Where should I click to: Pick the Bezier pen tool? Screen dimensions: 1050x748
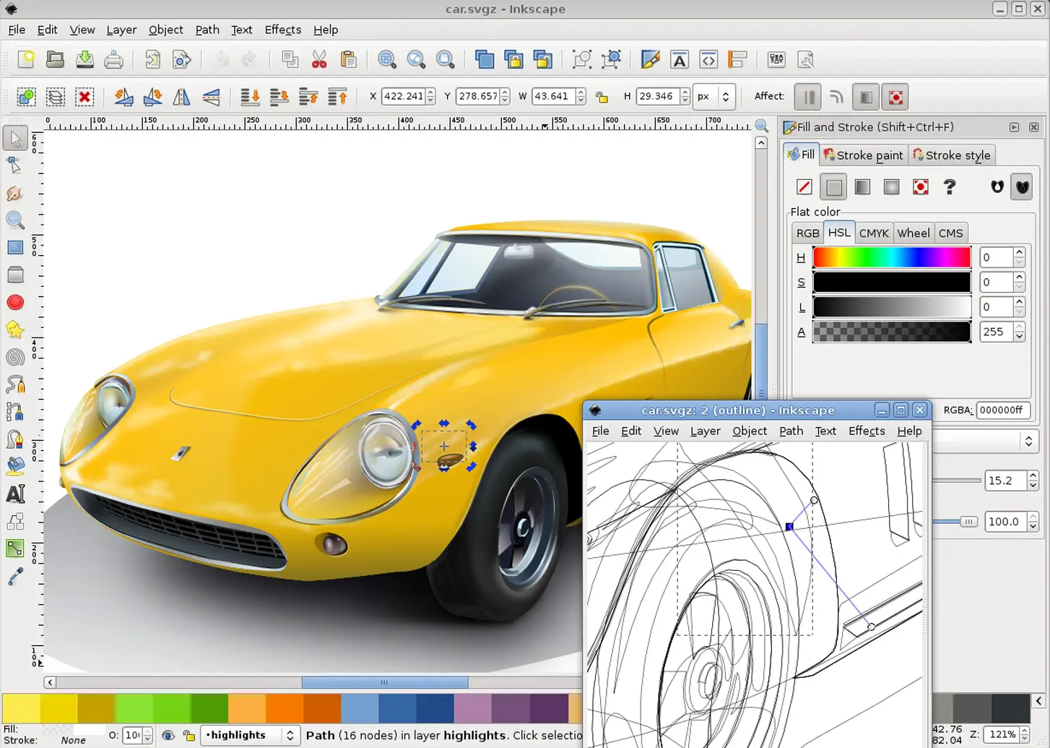click(x=15, y=412)
